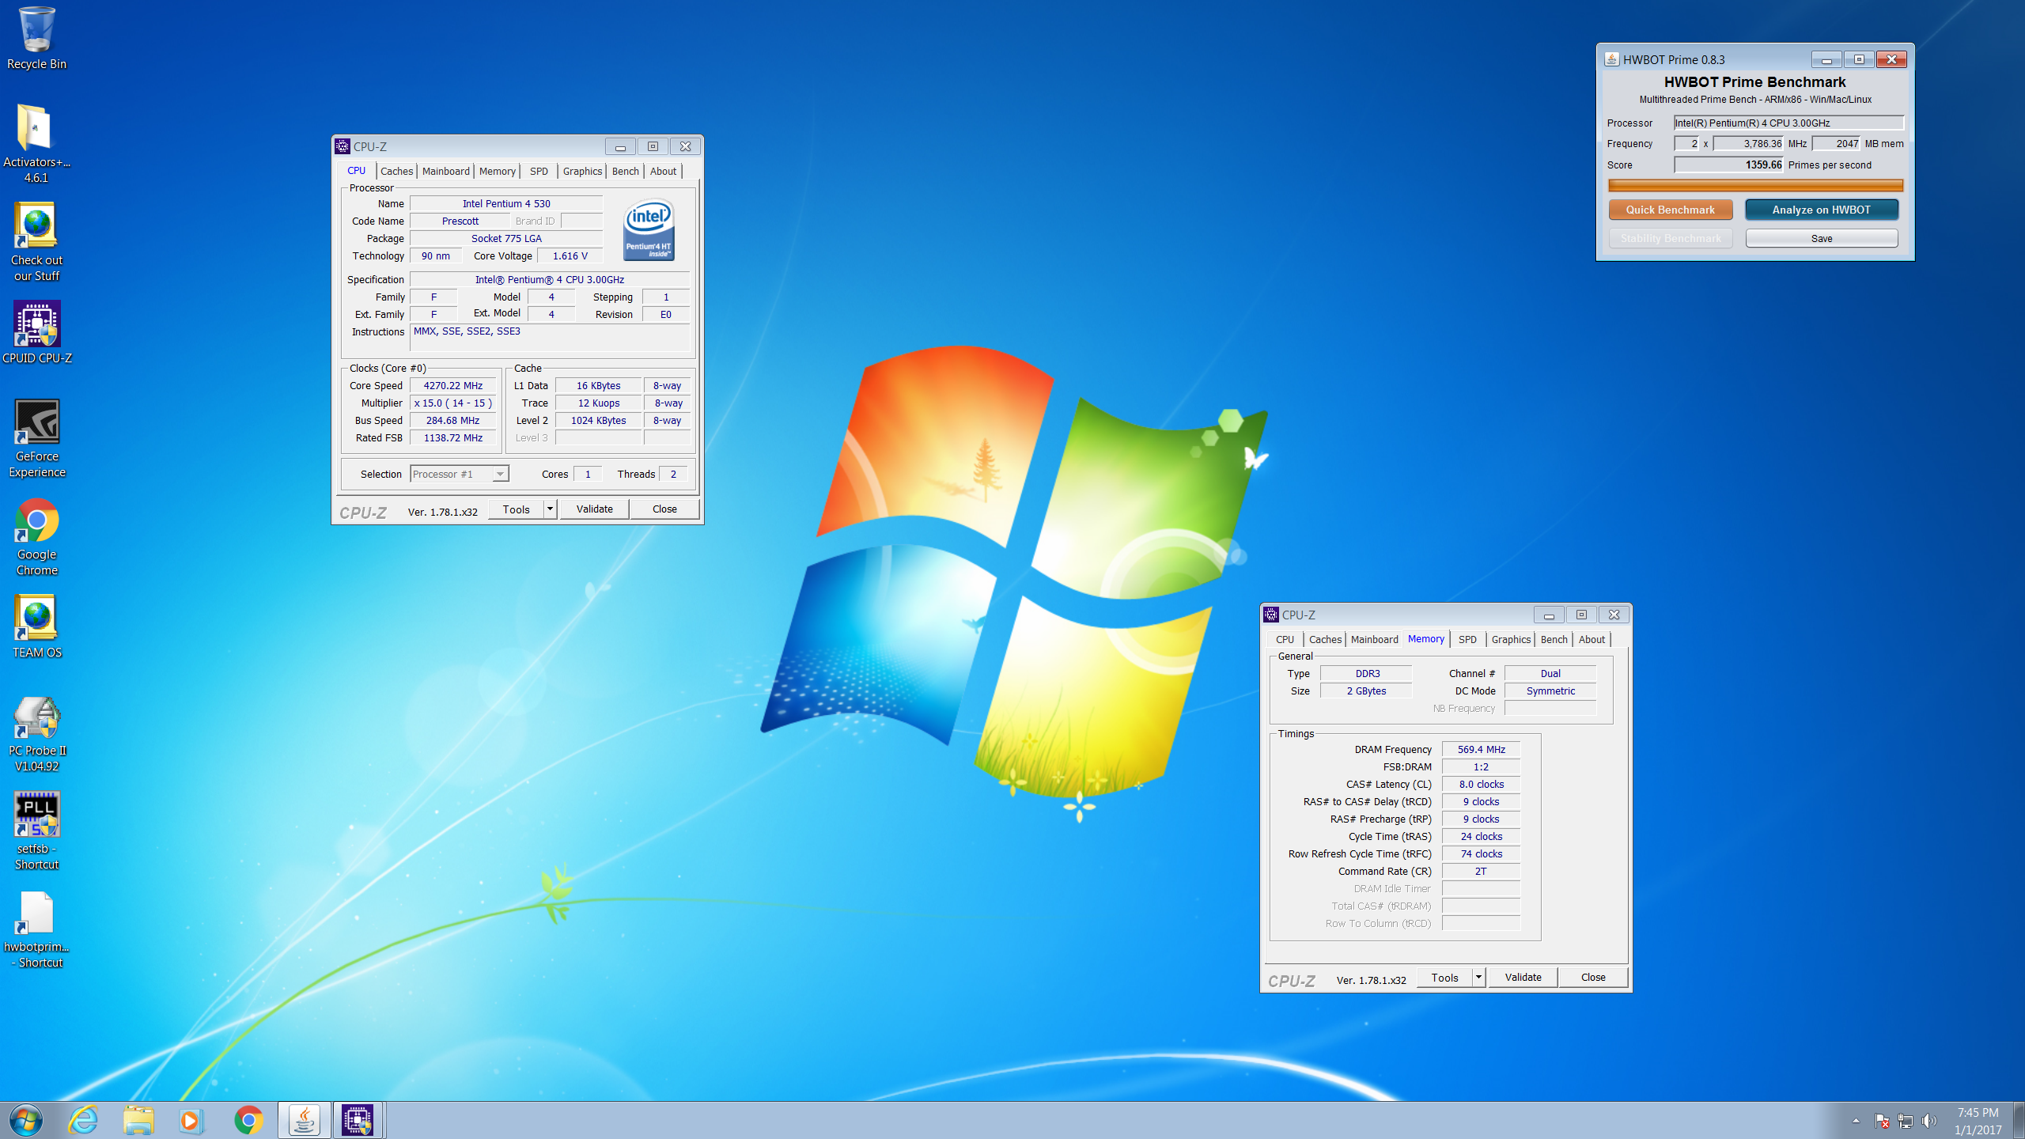Click the Tools button in left CPU-Z
Viewport: 2025px width, 1139px height.
(x=516, y=509)
